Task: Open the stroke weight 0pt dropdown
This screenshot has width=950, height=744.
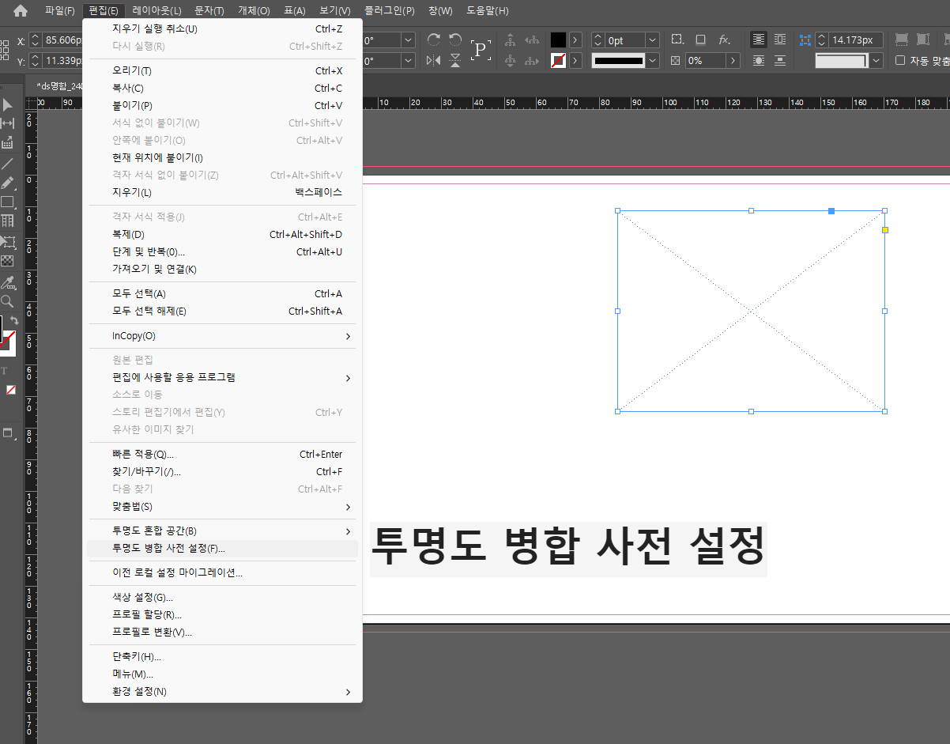Action: 652,39
